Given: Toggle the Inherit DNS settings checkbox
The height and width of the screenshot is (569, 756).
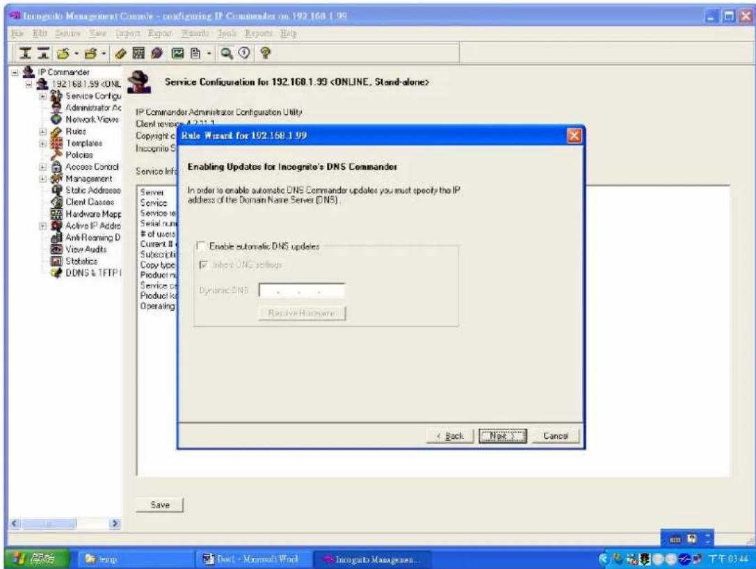Looking at the screenshot, I should pos(204,265).
